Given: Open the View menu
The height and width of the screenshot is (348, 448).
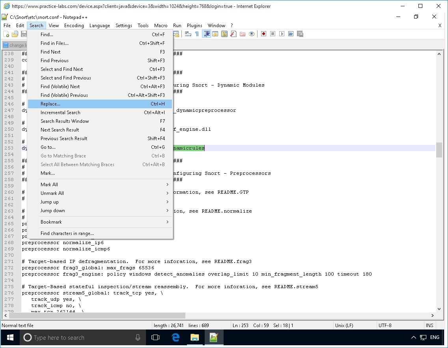Looking at the screenshot, I should coord(54,25).
